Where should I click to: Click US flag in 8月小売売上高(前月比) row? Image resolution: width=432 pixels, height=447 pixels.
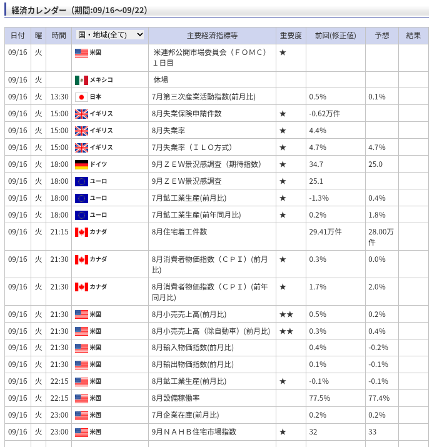[x=81, y=314]
